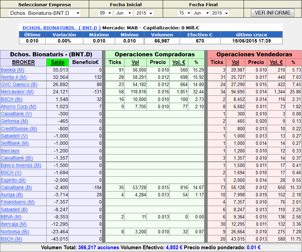Viewport: 302px width, 252px height.
Task: Open the Fecha Inicial year dropdown
Action: (144, 13)
